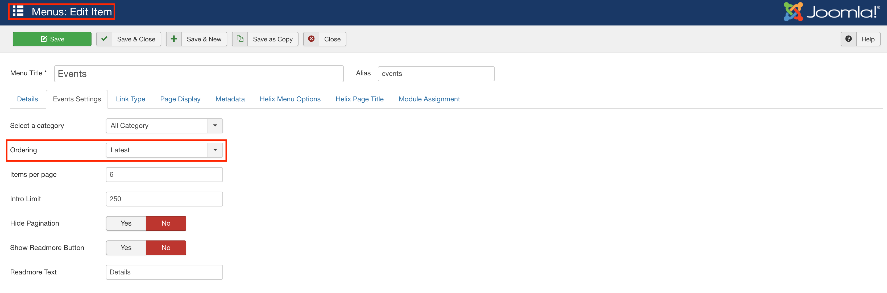
Task: Click the Latest ordering selection box
Action: pos(157,150)
